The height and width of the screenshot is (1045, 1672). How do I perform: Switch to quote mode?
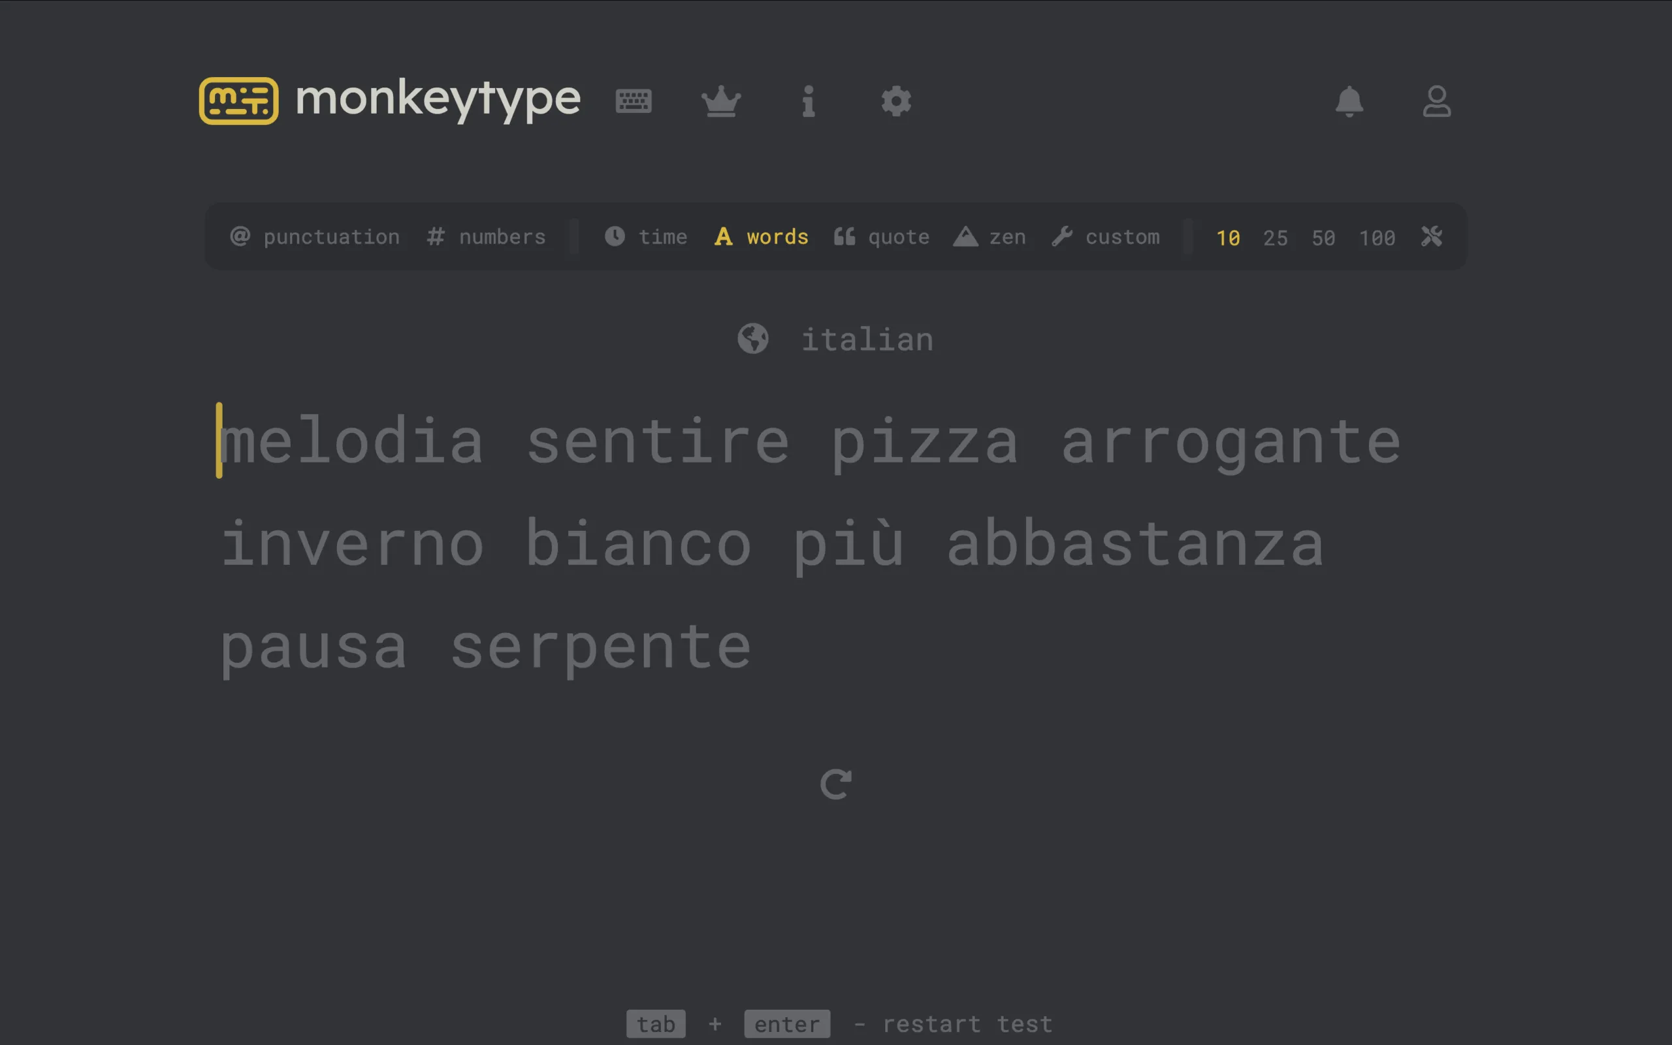coord(882,237)
